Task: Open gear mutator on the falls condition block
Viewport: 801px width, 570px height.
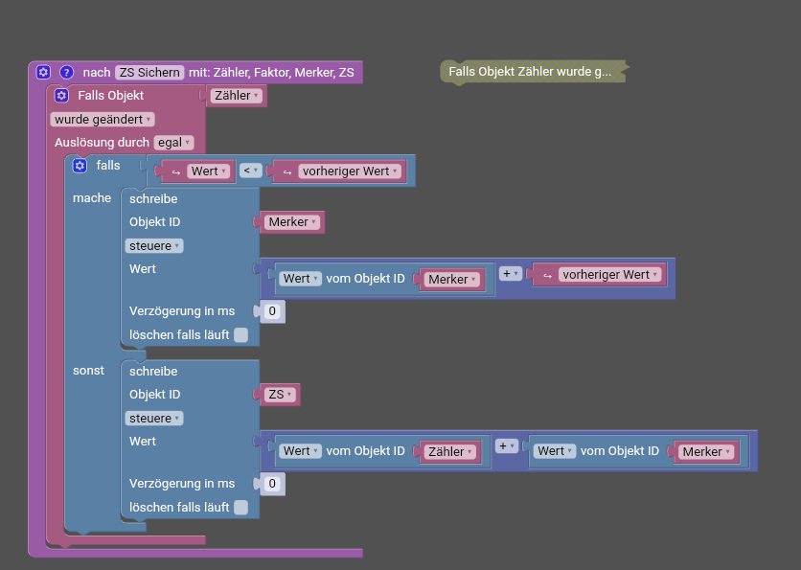Action: [x=80, y=166]
